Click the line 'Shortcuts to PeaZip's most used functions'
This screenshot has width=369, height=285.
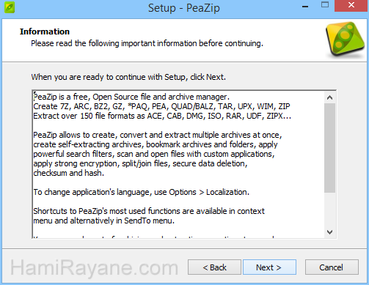pyautogui.click(x=149, y=211)
